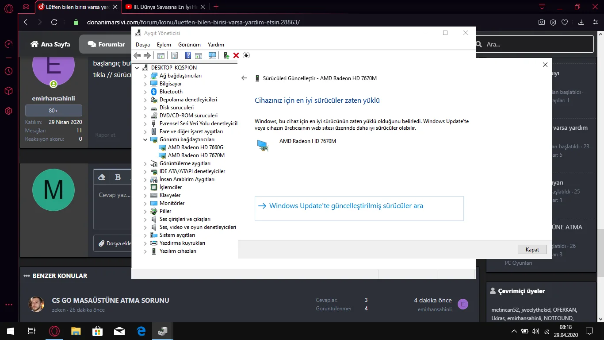Screen dimensions: 604x340
Task: Disable the device using the down-arrow circle icon
Action: (246, 55)
